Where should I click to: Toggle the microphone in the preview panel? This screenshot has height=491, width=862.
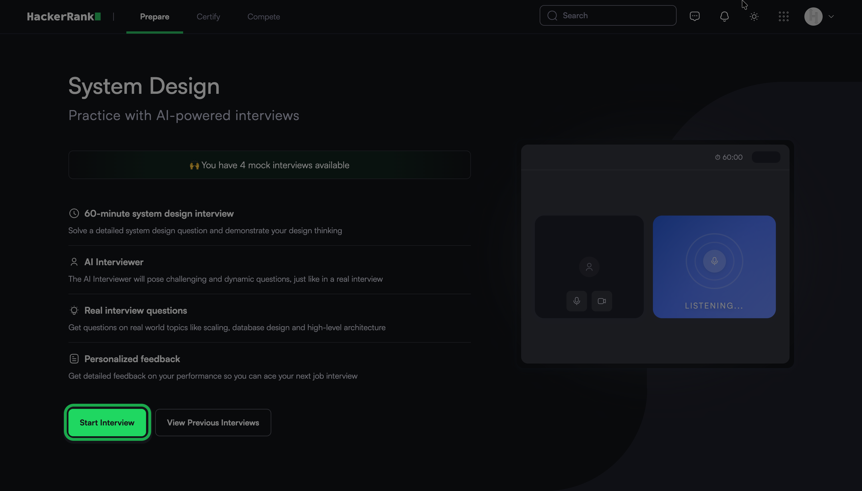coord(577,301)
